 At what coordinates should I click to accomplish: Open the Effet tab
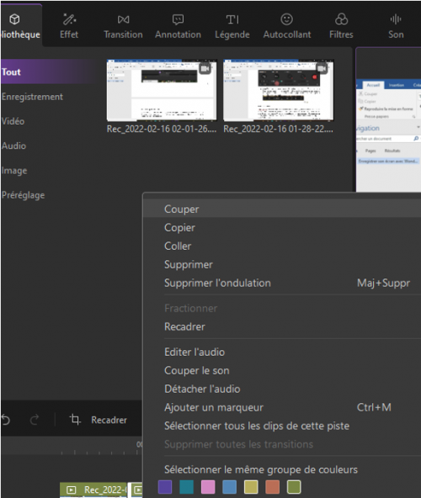tap(69, 26)
